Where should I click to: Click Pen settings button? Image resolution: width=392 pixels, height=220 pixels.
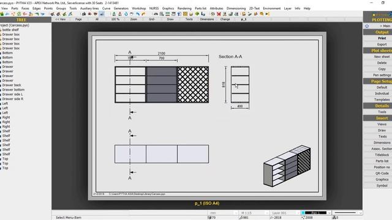click(382, 75)
